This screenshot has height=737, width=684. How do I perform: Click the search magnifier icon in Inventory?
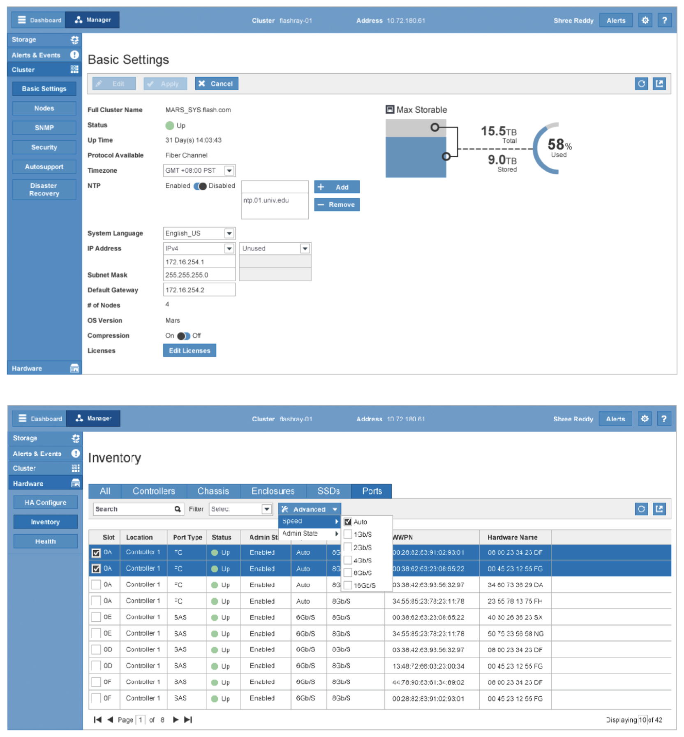point(177,509)
